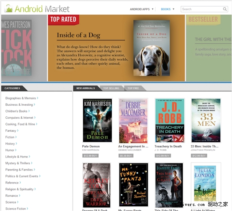Open the 33 Men book cover
The width and height of the screenshot is (232, 211).
(206, 120)
